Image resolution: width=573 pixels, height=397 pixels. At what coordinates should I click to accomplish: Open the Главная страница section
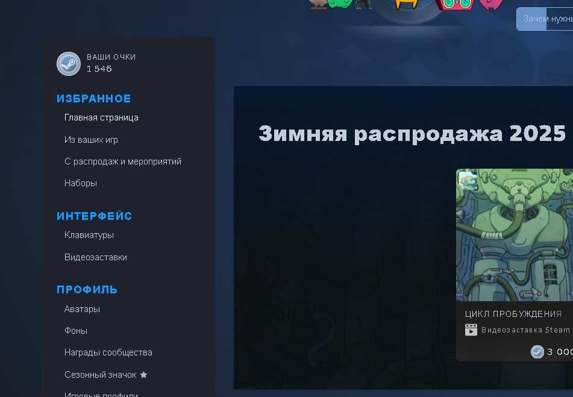(101, 117)
